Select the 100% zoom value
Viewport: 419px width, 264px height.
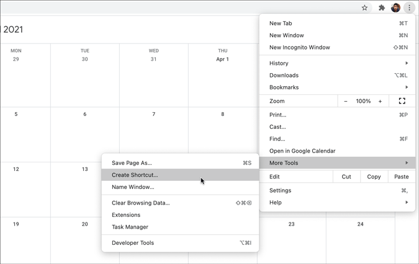[x=363, y=101]
